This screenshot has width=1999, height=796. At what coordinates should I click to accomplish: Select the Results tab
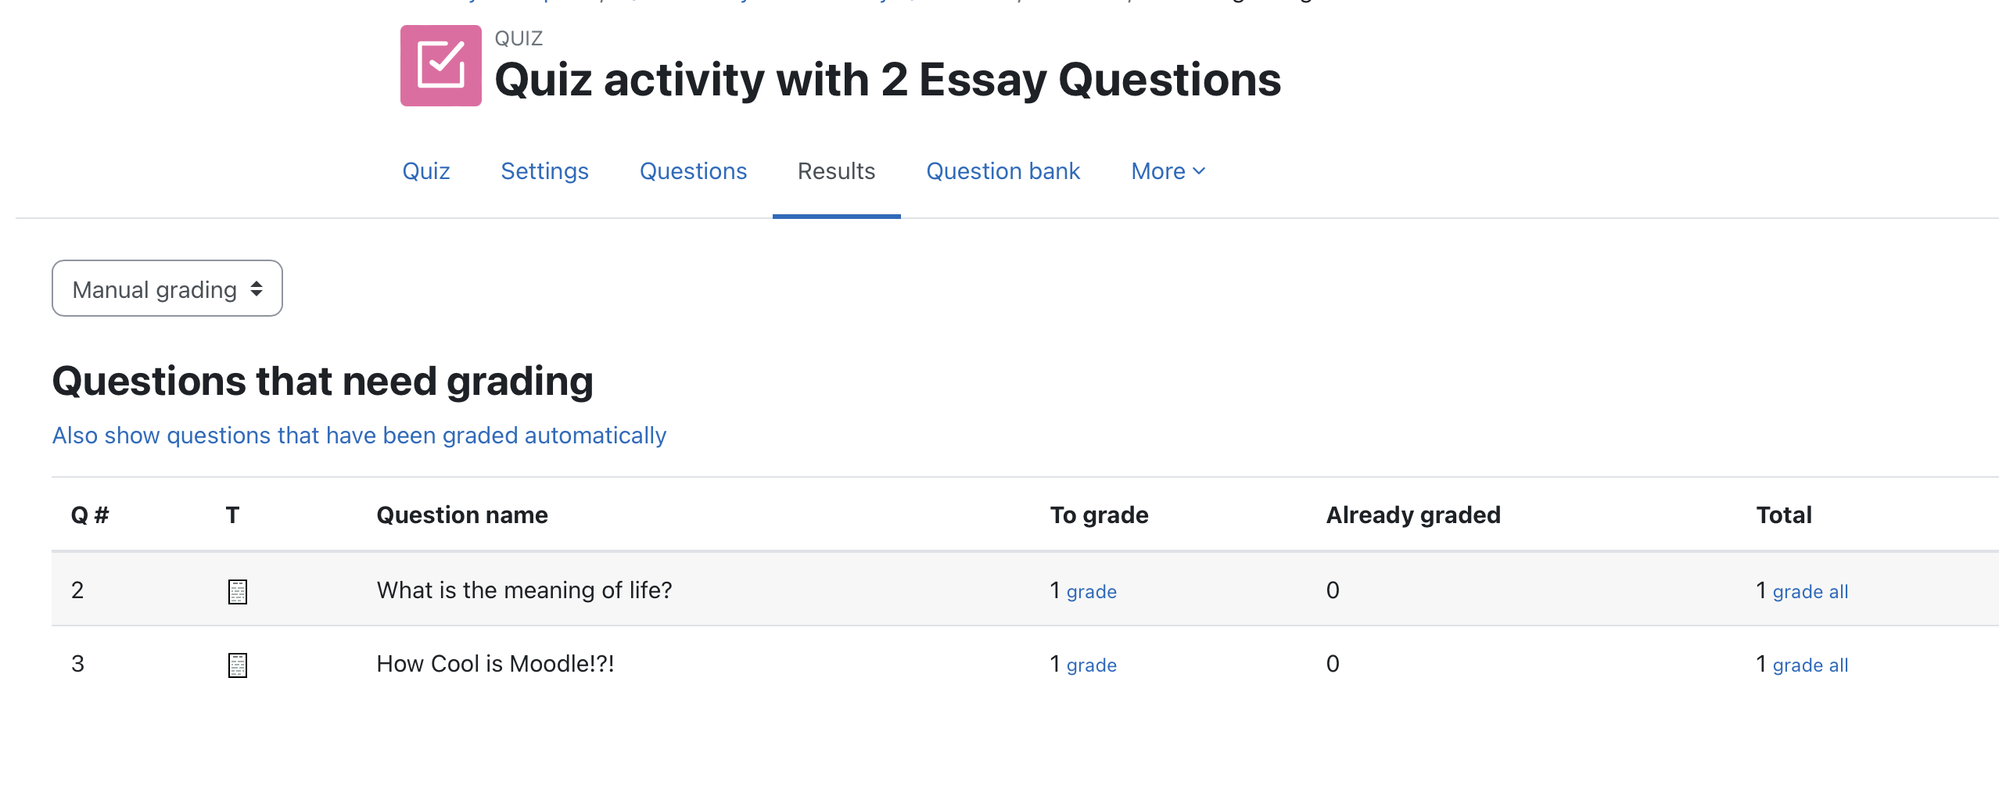point(836,171)
